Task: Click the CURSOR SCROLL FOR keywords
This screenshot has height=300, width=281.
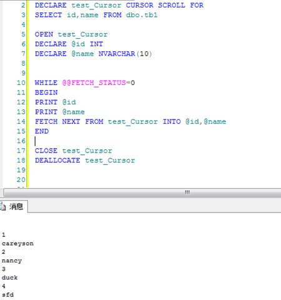Action: (x=165, y=5)
